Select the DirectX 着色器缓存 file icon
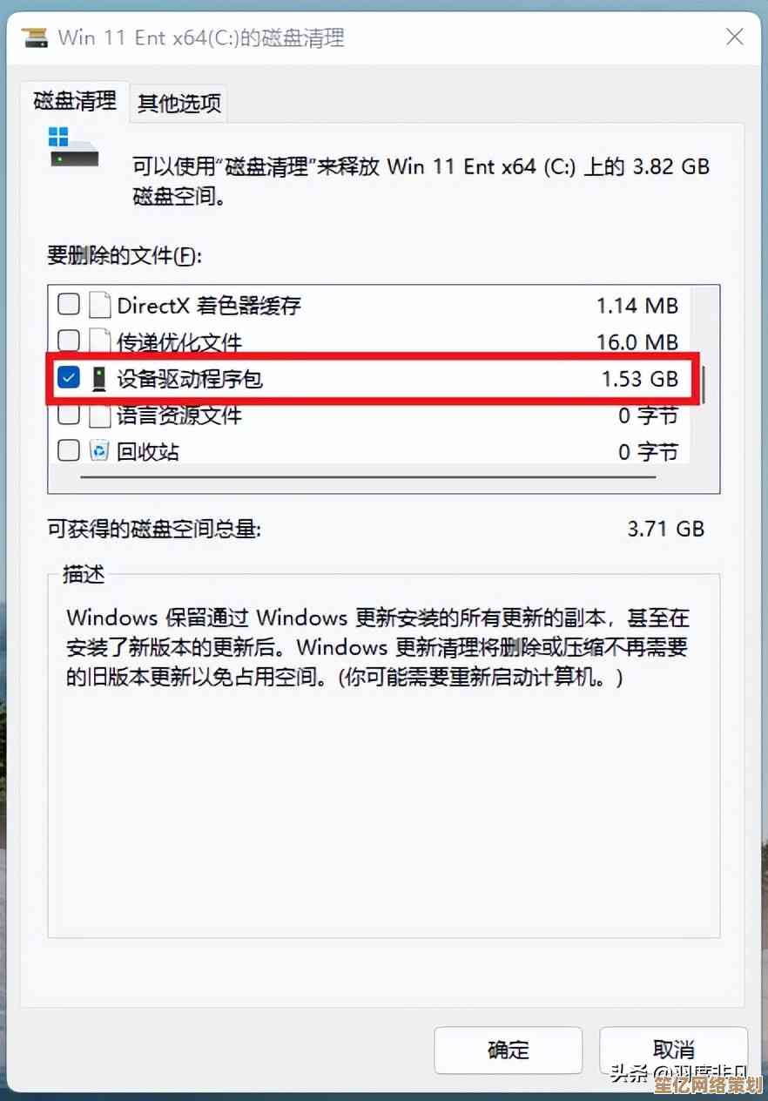 (101, 305)
